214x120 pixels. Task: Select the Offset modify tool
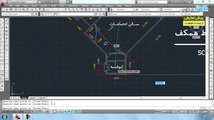click(x=7, y=31)
